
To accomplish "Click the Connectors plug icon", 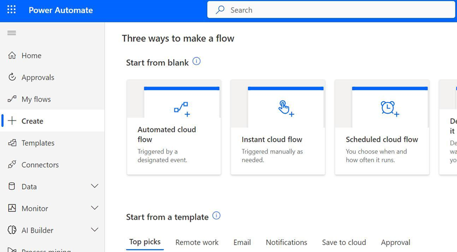I will tap(12, 165).
